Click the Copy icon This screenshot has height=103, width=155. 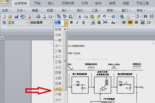click(86, 16)
